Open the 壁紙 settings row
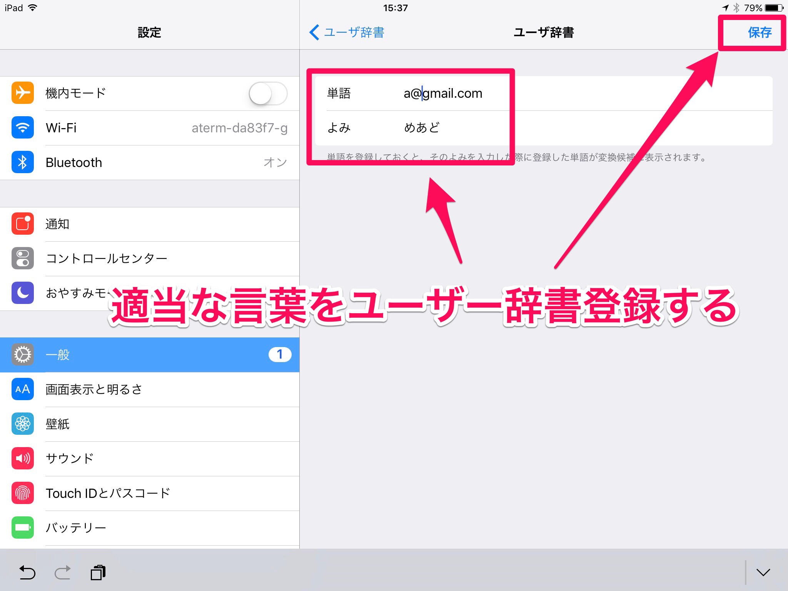788x591 pixels. [149, 424]
